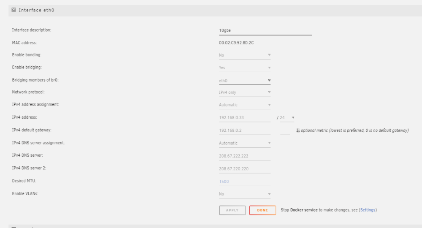Click the metric sort icon beside the gateway
The width and height of the screenshot is (422, 228).
click(298, 130)
